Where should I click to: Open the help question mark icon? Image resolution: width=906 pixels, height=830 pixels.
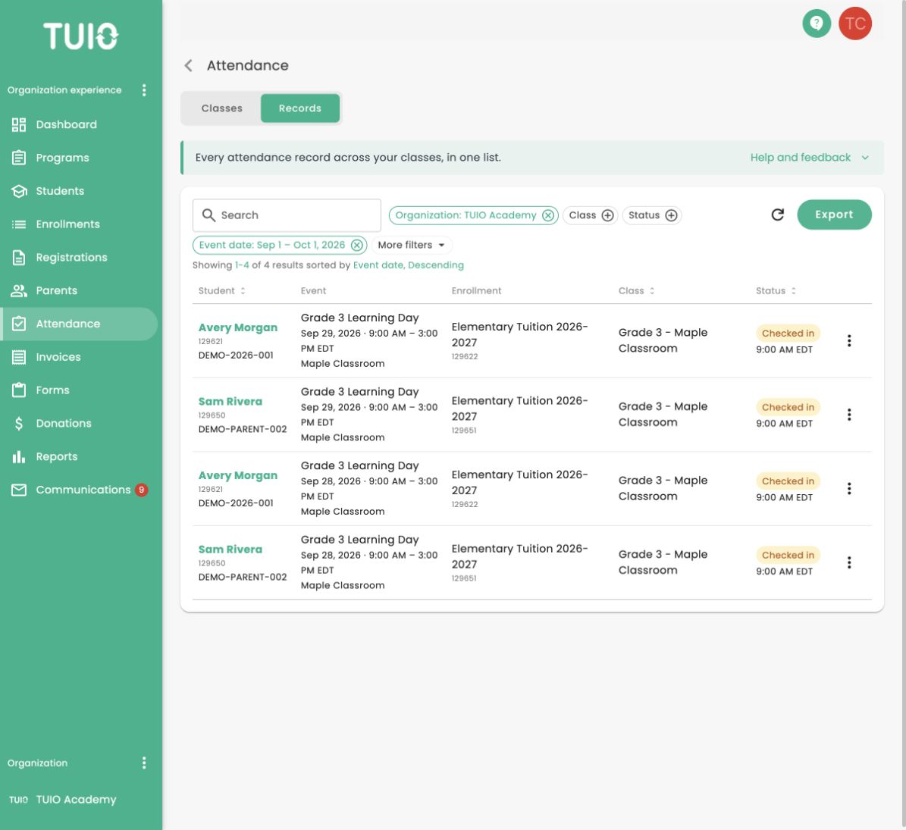tap(817, 23)
